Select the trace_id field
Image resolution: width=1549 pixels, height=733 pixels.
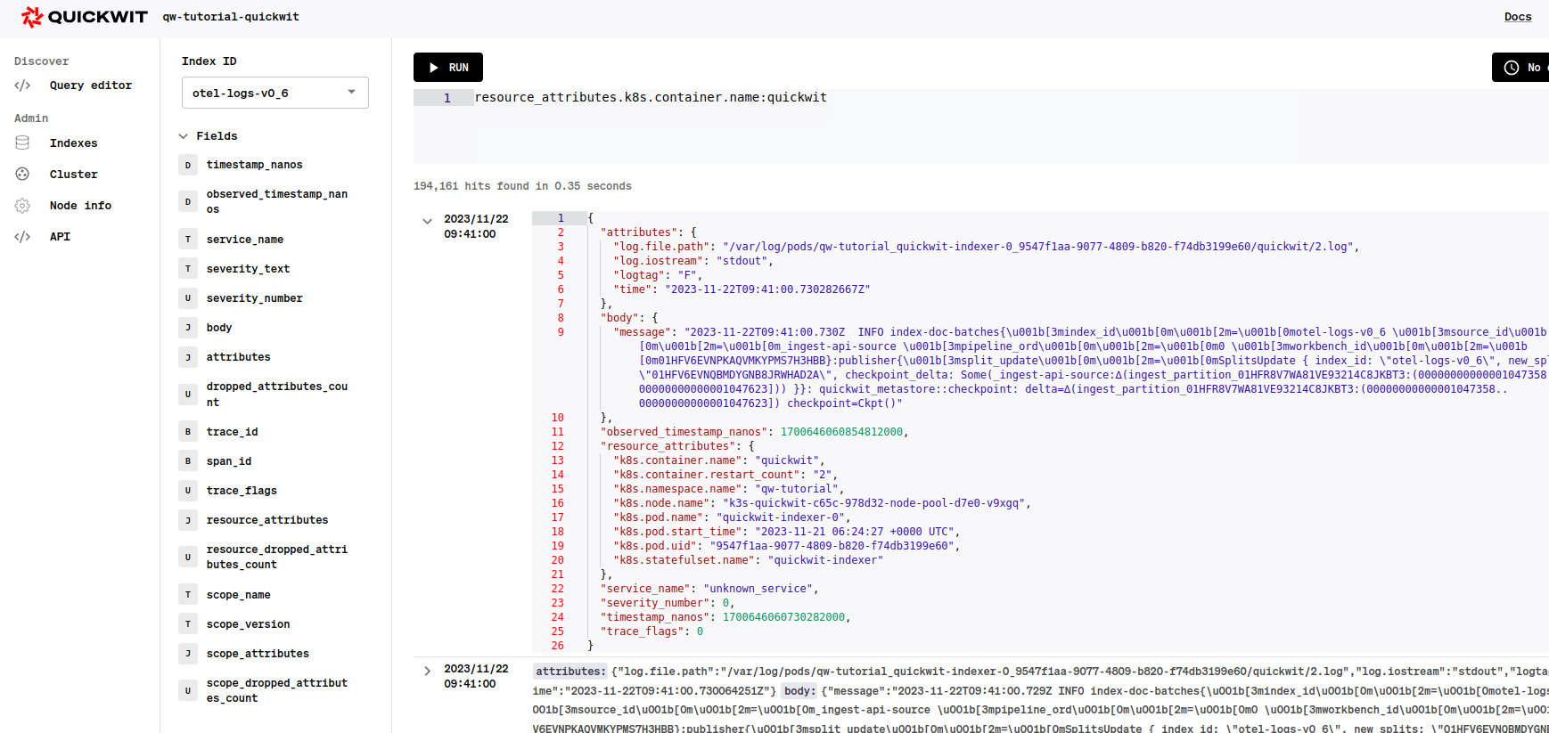[x=232, y=432]
